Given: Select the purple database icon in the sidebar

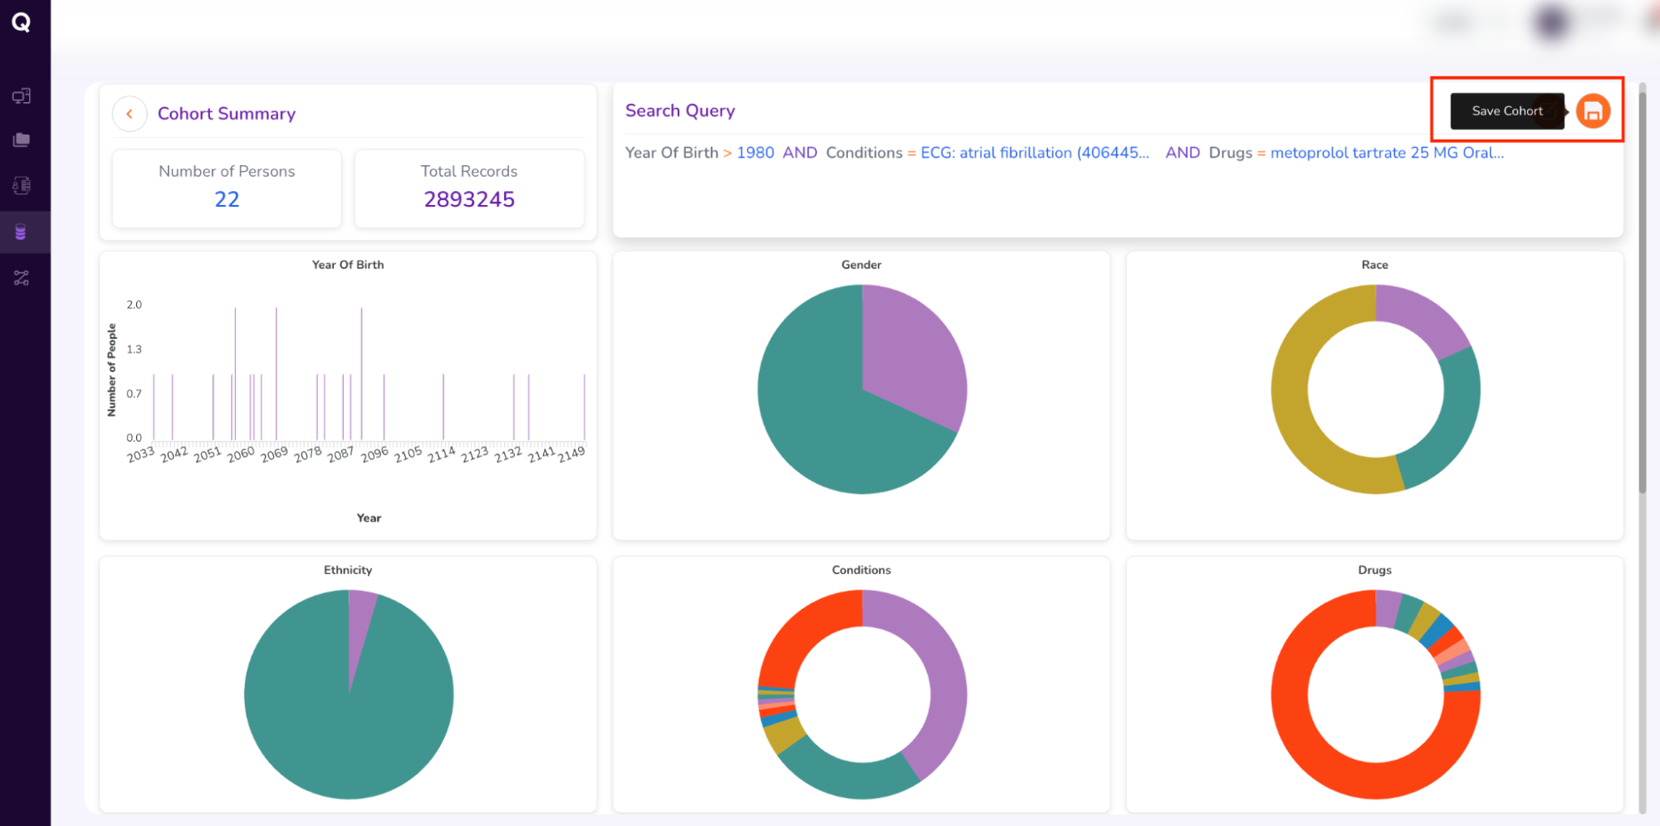Looking at the screenshot, I should [x=22, y=232].
